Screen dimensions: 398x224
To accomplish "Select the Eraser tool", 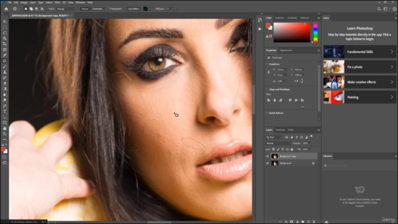I will [4, 83].
